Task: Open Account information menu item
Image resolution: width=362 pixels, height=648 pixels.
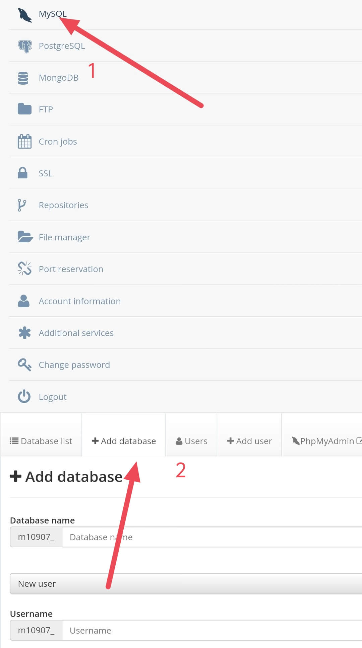Action: tap(79, 301)
